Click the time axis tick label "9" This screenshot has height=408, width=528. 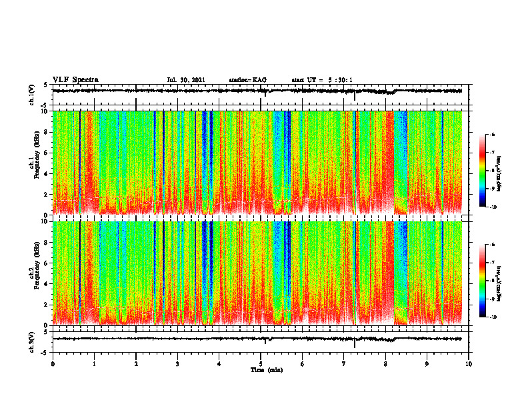point(427,364)
